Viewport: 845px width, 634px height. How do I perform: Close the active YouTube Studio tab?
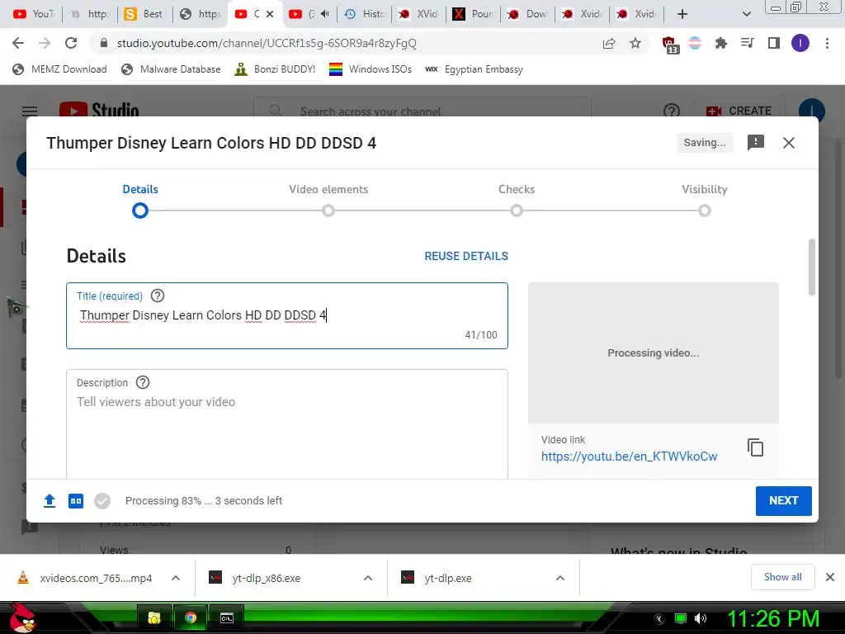coord(270,14)
